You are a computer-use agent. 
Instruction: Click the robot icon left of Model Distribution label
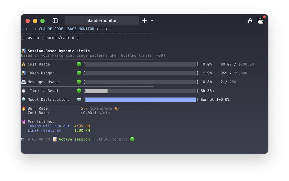pos(24,100)
